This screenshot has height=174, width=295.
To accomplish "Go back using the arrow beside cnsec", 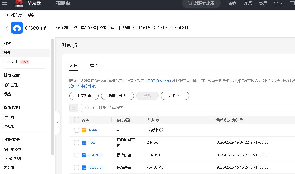I will click(x=7, y=28).
